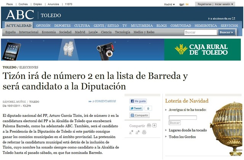Decrease article font size icon

click(131, 133)
